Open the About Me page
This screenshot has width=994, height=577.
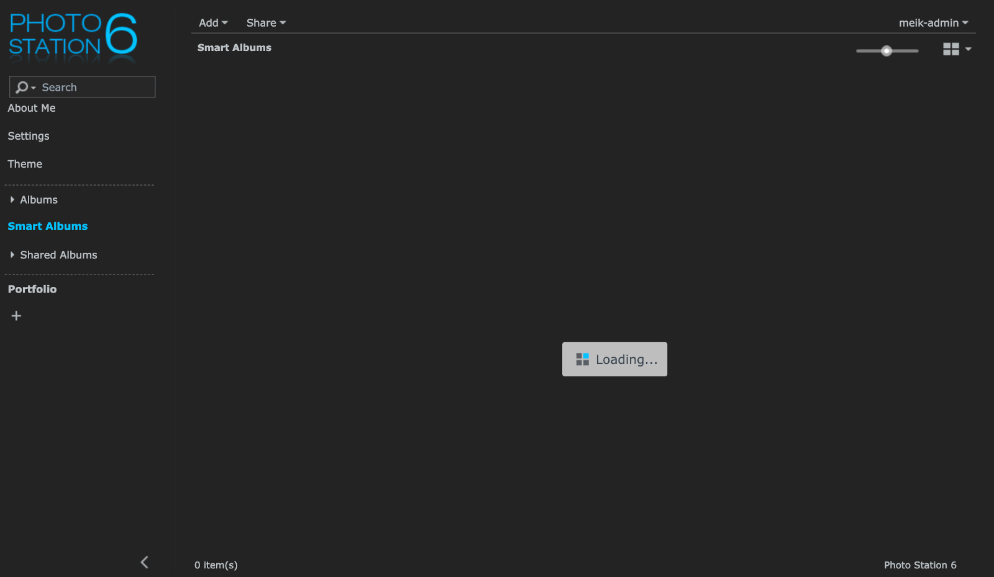point(32,108)
